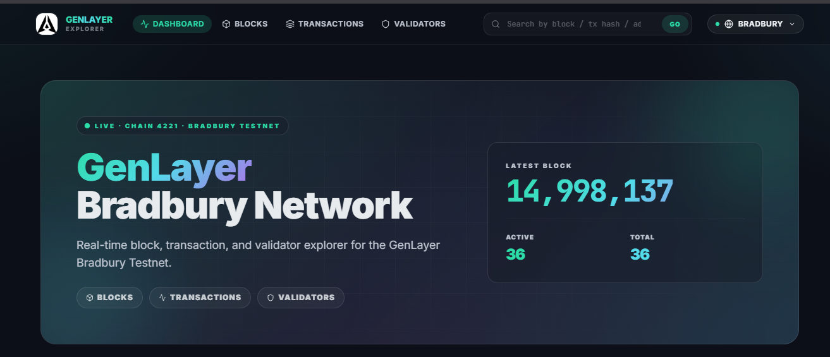
Task: Click the GenLayer Explorer title text
Action: point(89,23)
